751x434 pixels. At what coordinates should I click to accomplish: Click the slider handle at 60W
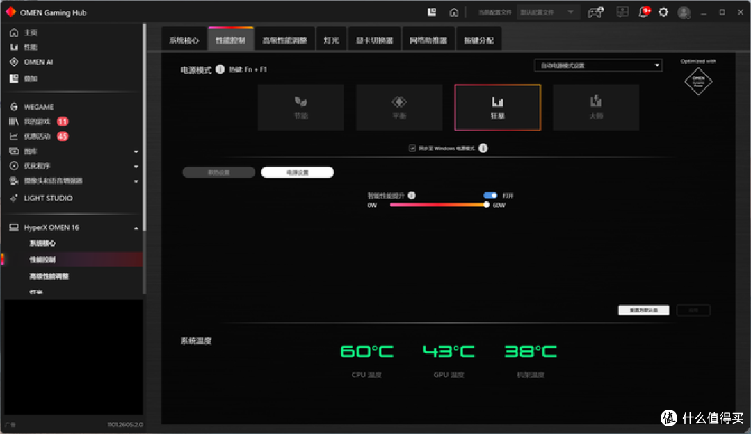tap(487, 205)
